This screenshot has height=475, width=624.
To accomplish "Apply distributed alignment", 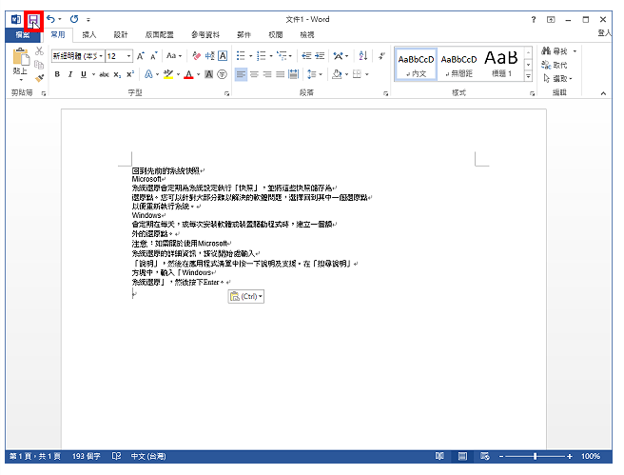I will pos(294,74).
